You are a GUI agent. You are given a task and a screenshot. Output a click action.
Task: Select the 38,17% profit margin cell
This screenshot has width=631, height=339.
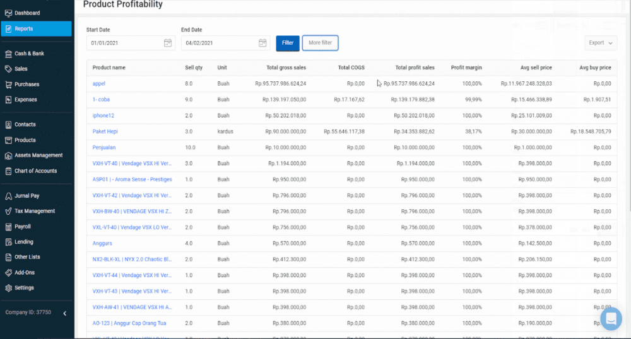pyautogui.click(x=473, y=131)
